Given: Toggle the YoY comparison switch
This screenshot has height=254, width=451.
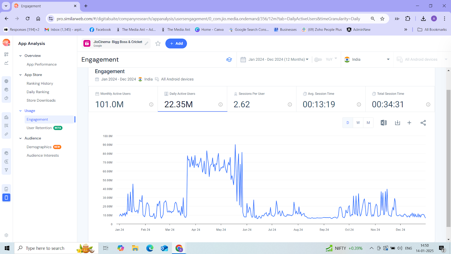Looking at the screenshot, I should 318,60.
